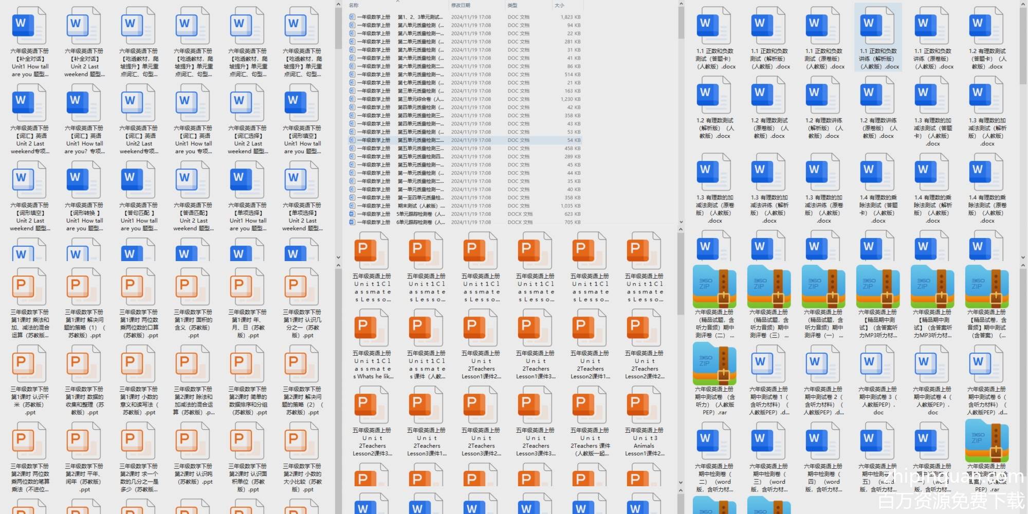
Task: Sort file list by 大小 column header
Action: tap(559, 5)
